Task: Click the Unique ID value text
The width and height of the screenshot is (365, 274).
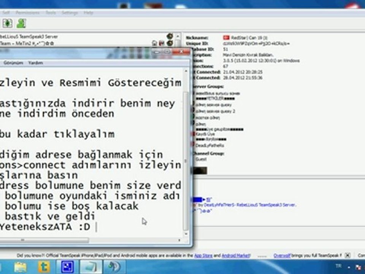Action: [x=256, y=43]
